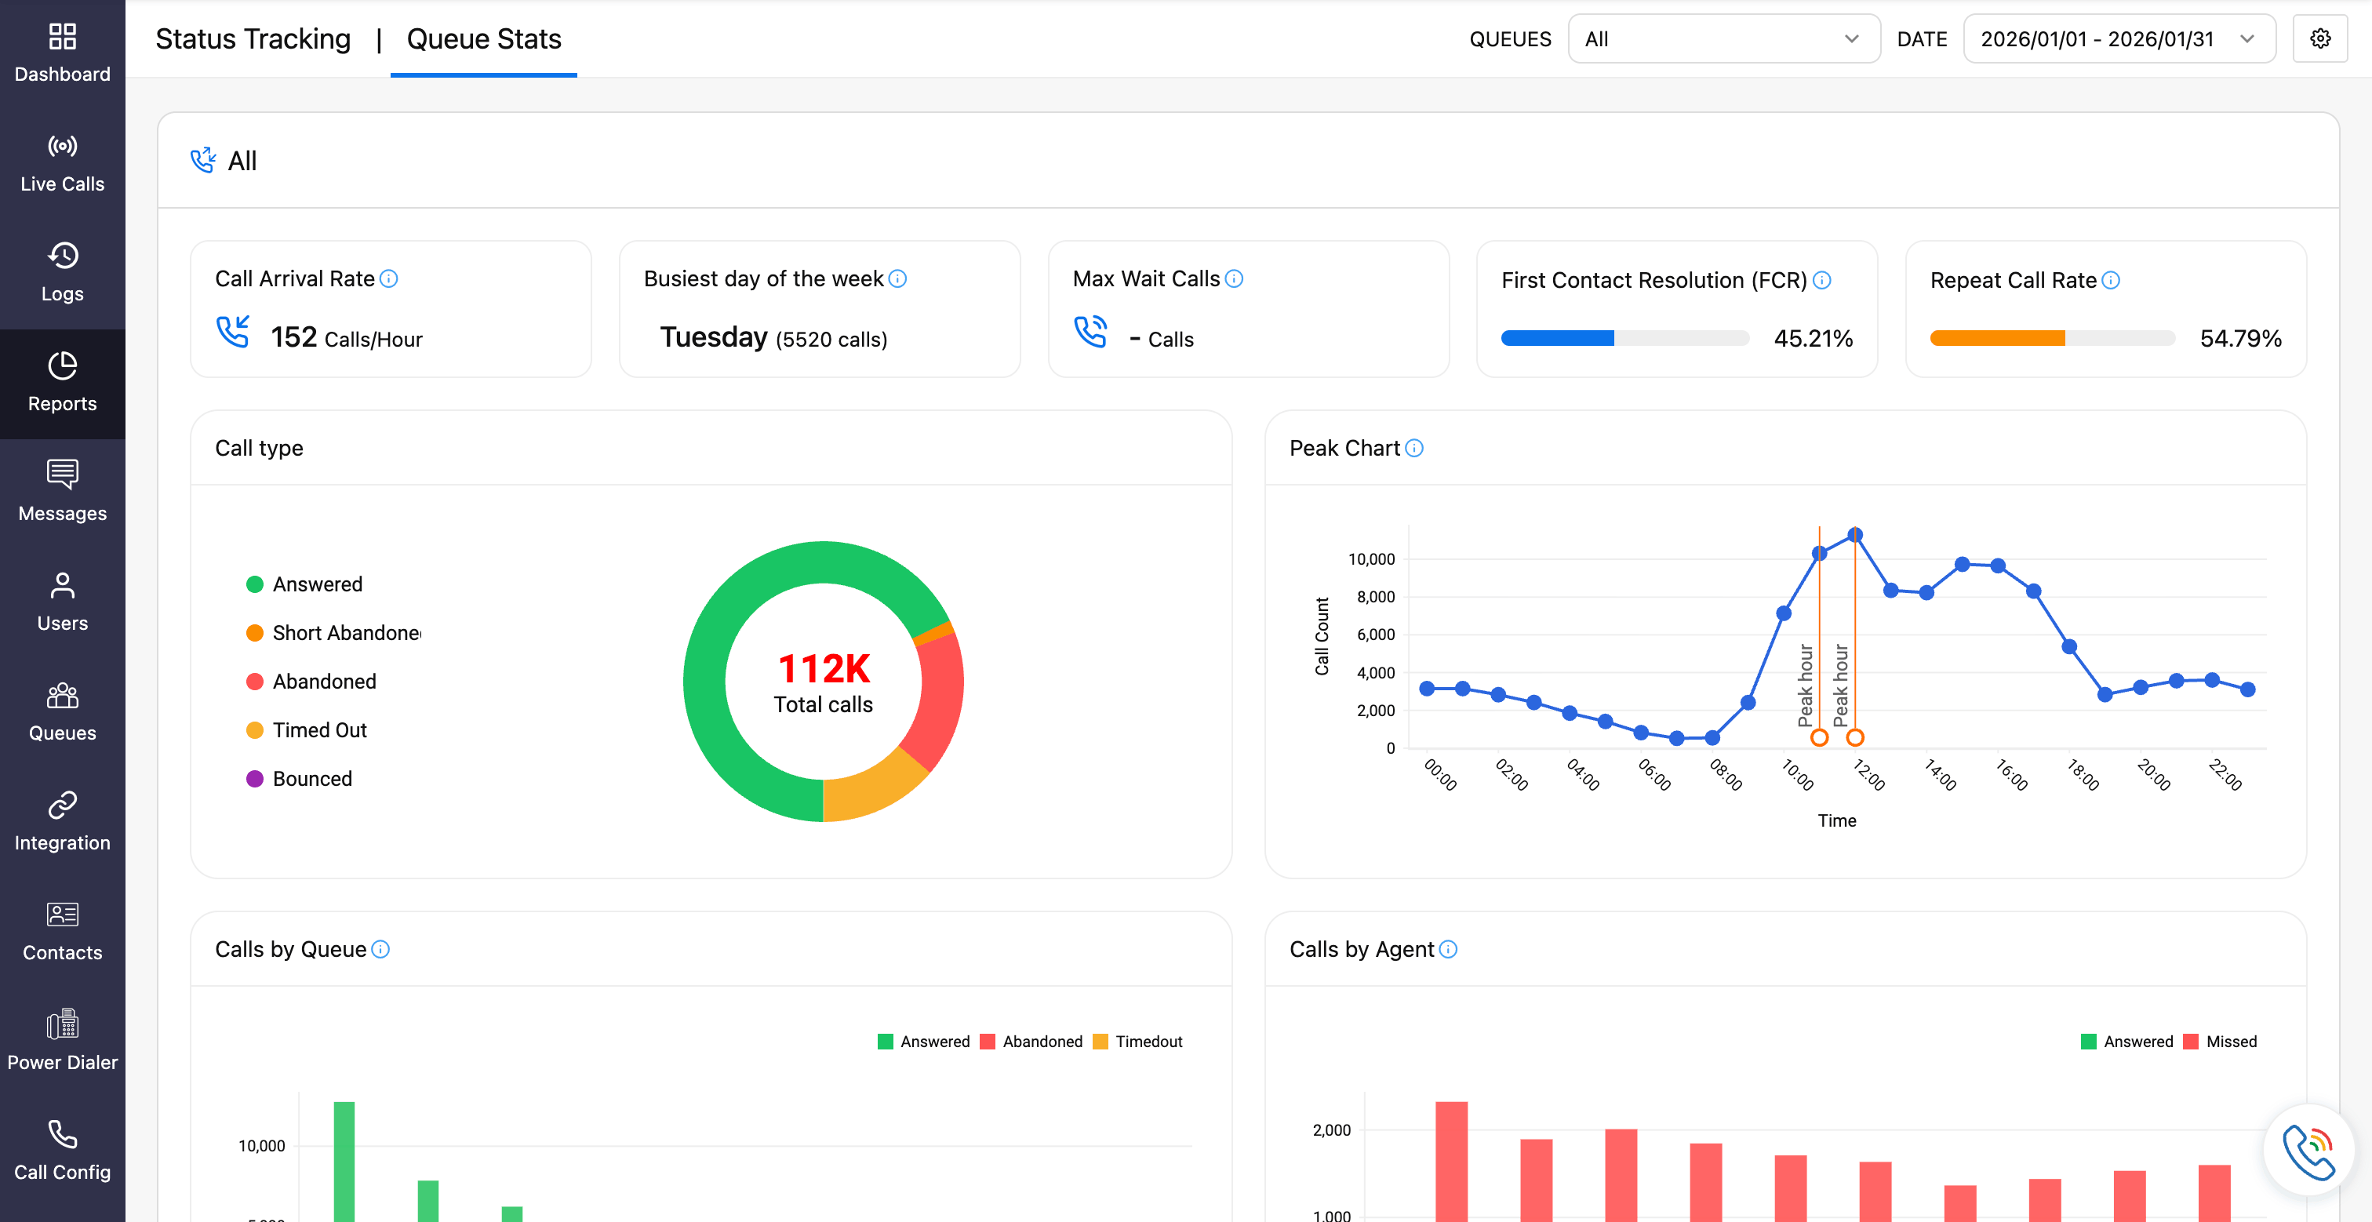Toggle Abandoned legend in Calls by Queue
Viewport: 2372px width, 1222px height.
coord(1031,1042)
